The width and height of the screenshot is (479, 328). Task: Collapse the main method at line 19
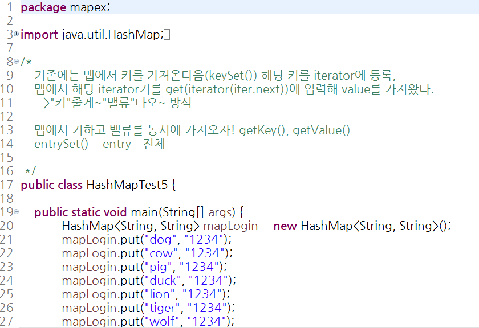pos(15,212)
